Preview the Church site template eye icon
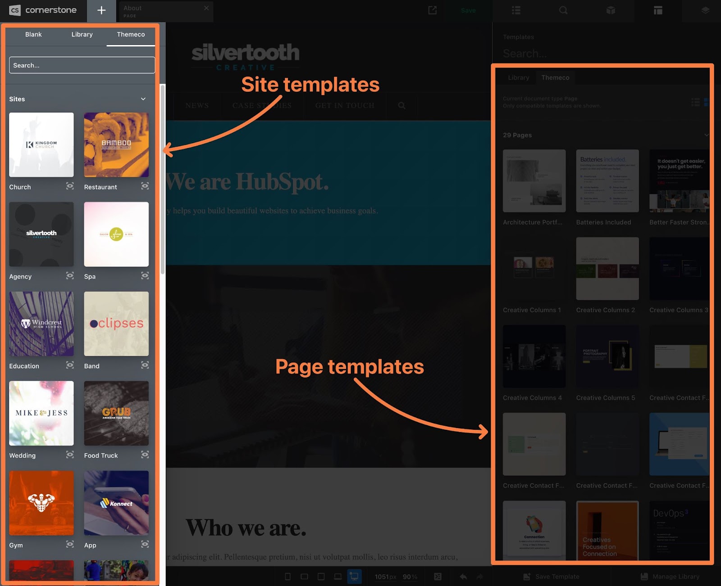Image resolution: width=721 pixels, height=586 pixels. click(70, 186)
